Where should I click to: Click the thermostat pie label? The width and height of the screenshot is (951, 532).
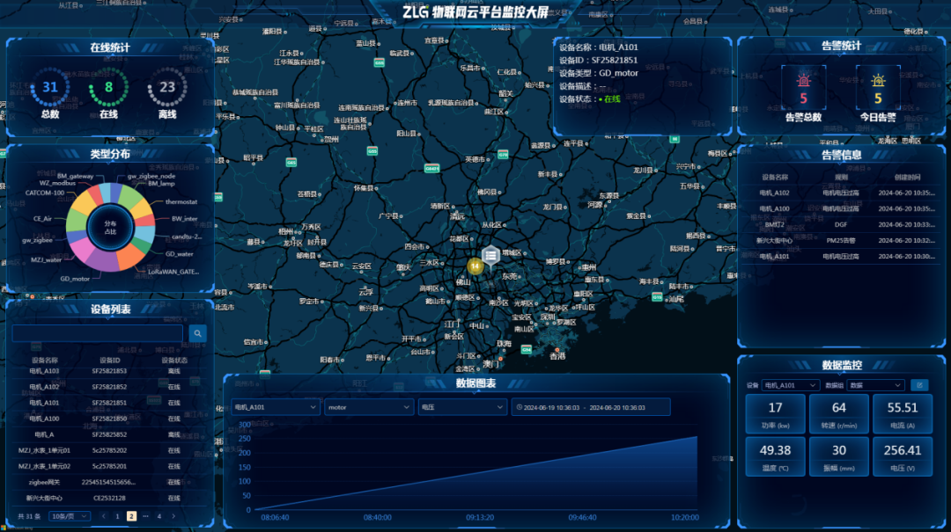pos(181,201)
